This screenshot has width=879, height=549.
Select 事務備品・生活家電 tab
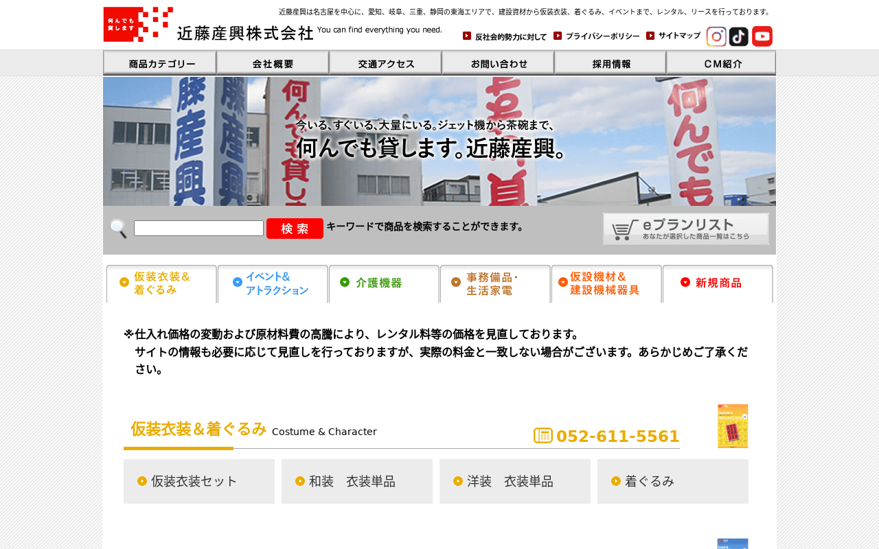coord(495,283)
